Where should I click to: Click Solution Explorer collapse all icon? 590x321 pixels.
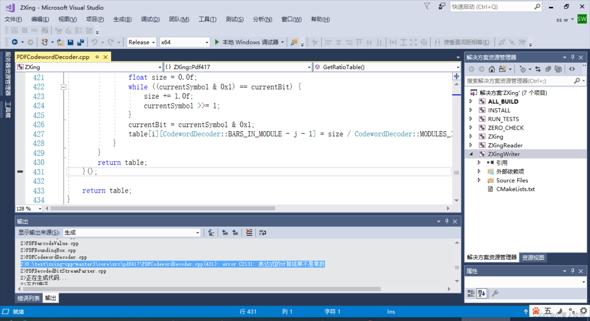(x=548, y=69)
